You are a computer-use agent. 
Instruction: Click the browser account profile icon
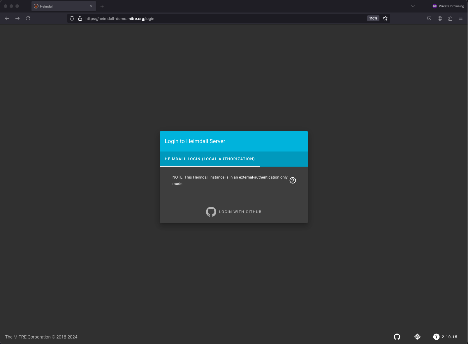click(x=440, y=18)
